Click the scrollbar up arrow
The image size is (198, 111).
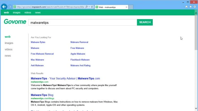click(196, 13)
